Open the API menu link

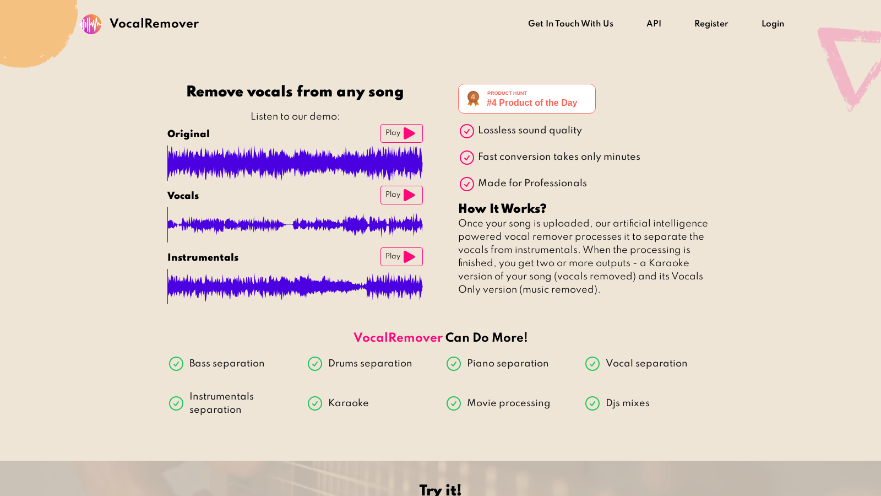[654, 24]
